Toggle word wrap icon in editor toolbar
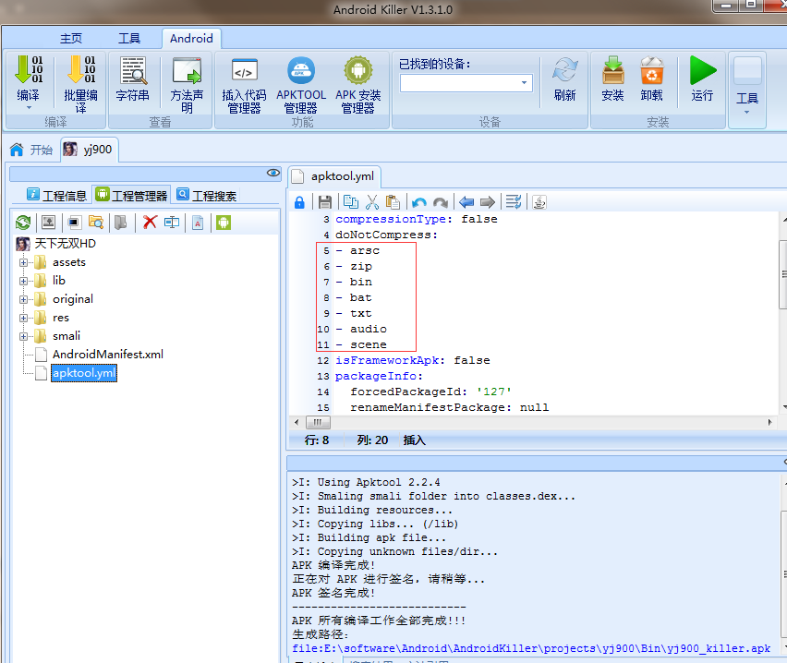 click(x=514, y=202)
